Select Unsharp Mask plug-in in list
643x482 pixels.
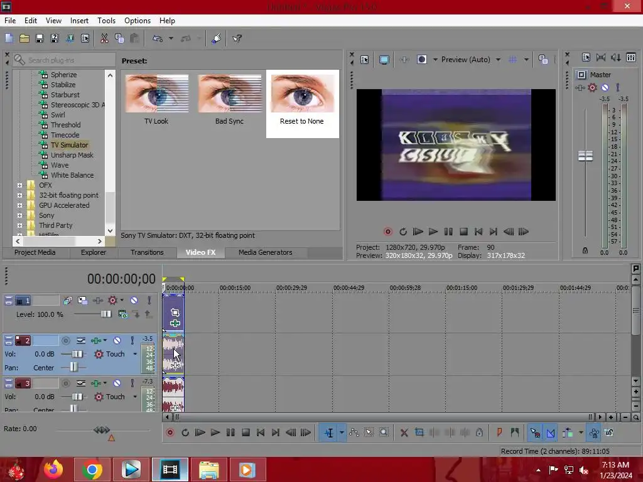click(x=72, y=155)
